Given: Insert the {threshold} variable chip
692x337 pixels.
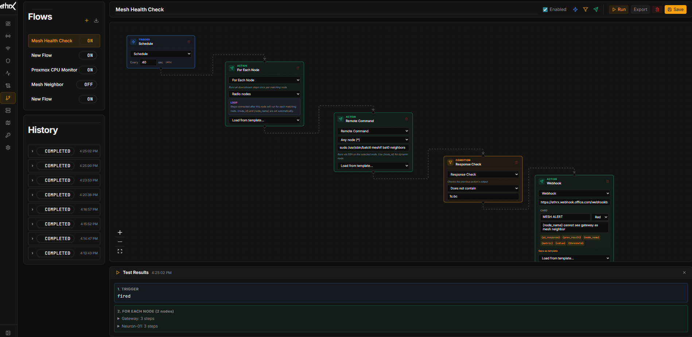Looking at the screenshot, I should click(x=576, y=243).
